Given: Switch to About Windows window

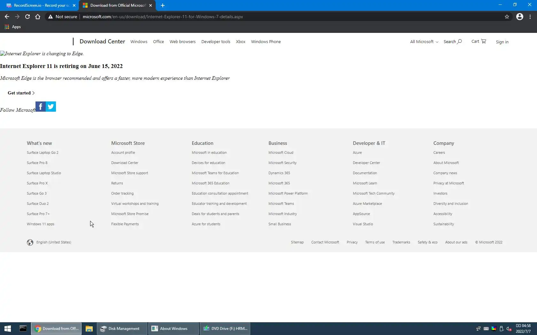Looking at the screenshot, I should (x=174, y=329).
